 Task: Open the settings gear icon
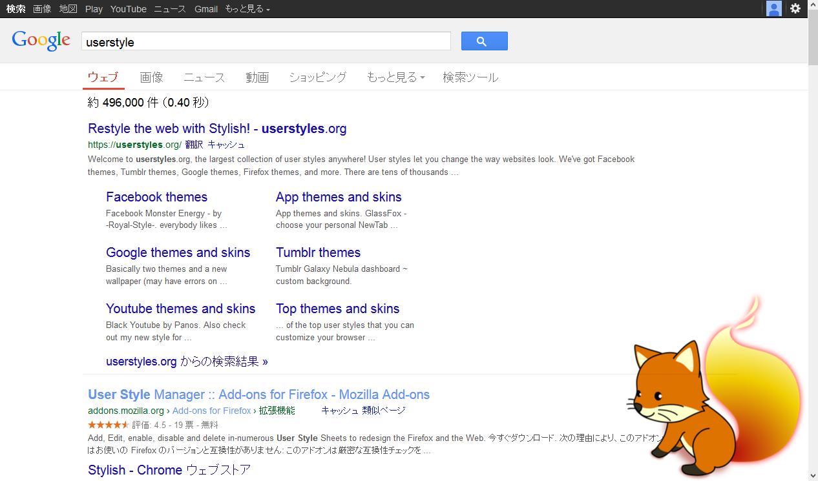[x=795, y=8]
